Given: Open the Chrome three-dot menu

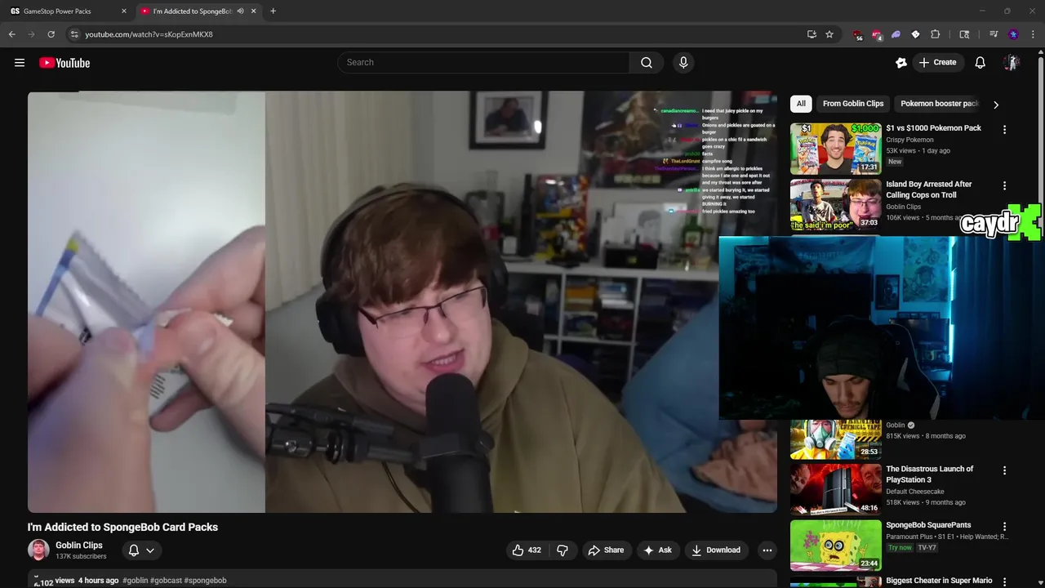Looking at the screenshot, I should click(1032, 34).
